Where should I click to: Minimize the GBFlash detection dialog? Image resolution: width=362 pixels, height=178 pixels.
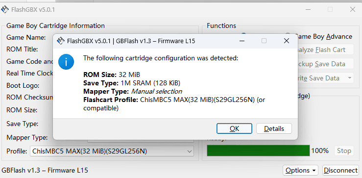pyautogui.click(x=242, y=41)
